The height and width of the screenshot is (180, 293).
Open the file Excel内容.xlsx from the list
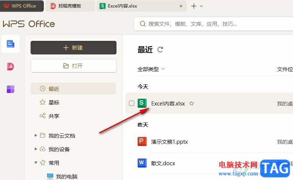click(168, 103)
